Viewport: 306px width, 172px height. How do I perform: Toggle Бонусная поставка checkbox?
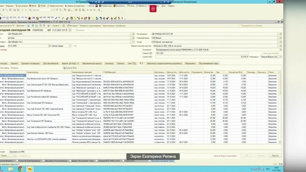[x=262, y=53]
